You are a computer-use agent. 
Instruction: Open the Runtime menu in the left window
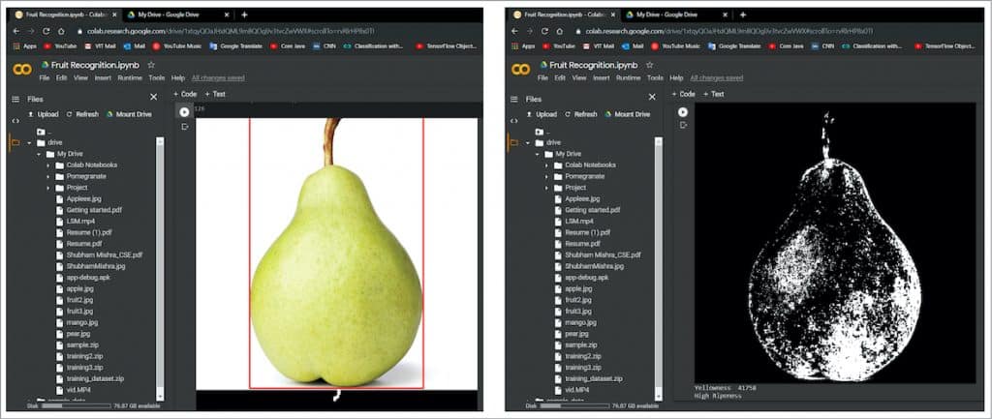129,77
